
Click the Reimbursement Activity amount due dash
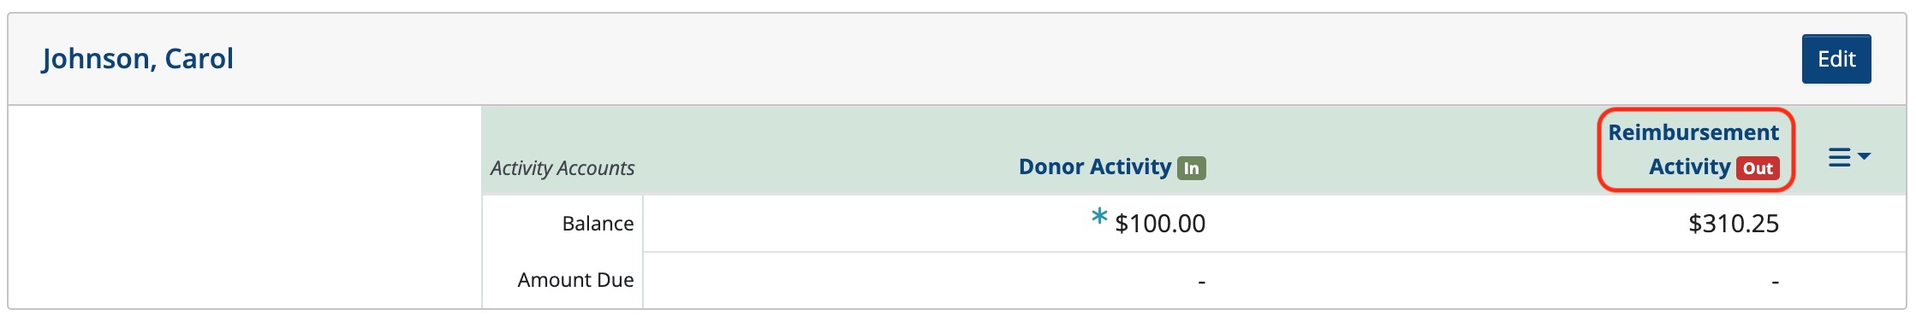[x=1775, y=281]
